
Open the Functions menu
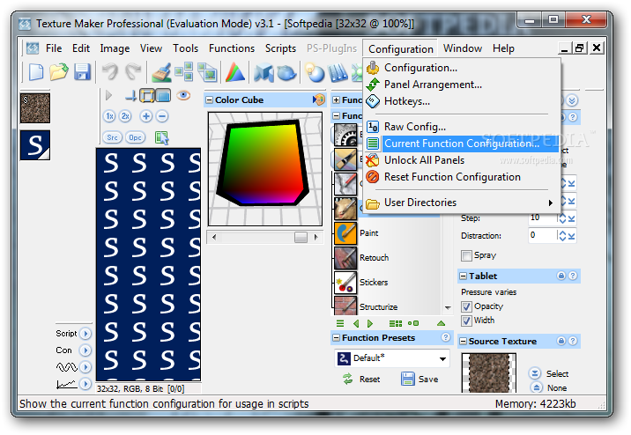pos(232,48)
